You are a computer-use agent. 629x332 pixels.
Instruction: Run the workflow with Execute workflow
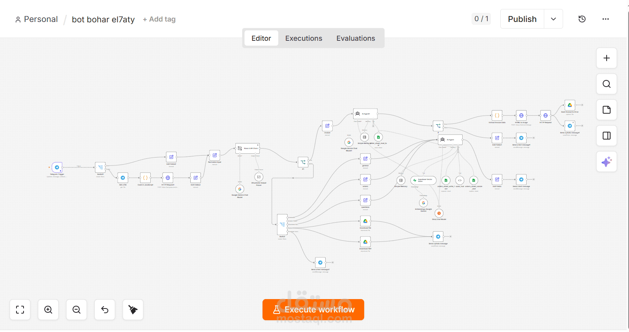[313, 310]
